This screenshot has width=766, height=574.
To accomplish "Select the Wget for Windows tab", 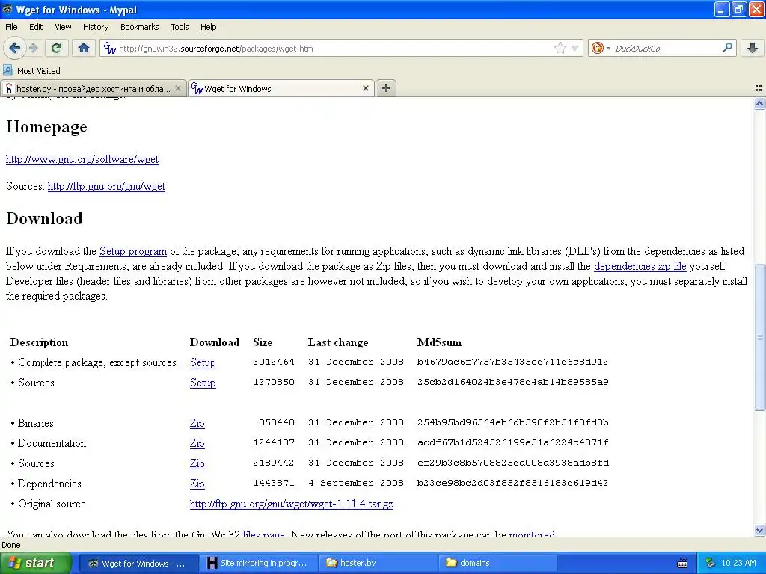I will [x=281, y=88].
